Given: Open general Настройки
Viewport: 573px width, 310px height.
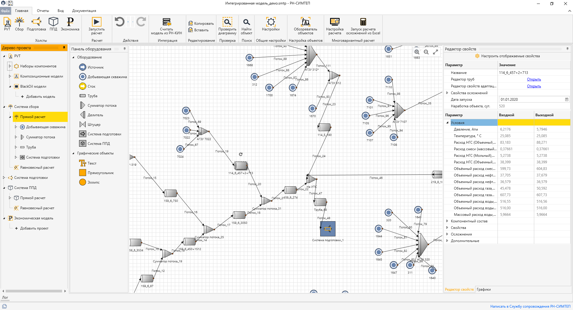Looking at the screenshot, I should click(x=271, y=24).
